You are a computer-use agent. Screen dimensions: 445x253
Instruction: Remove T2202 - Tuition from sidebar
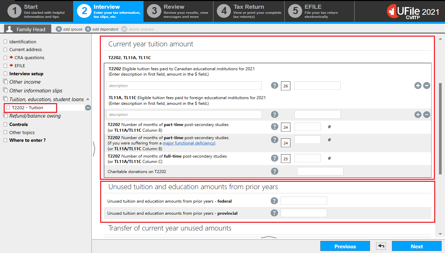(x=88, y=108)
